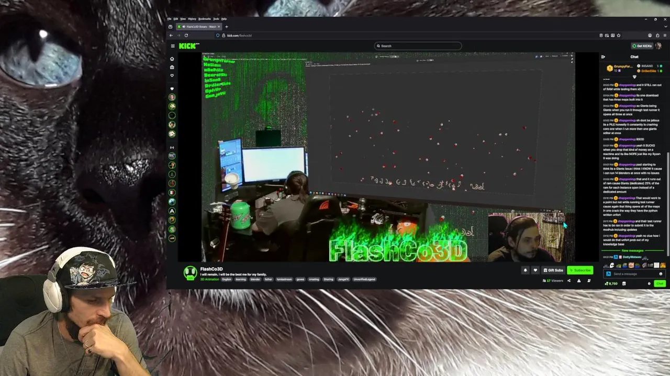
Task: Click the green KICK logo
Action: (x=189, y=46)
